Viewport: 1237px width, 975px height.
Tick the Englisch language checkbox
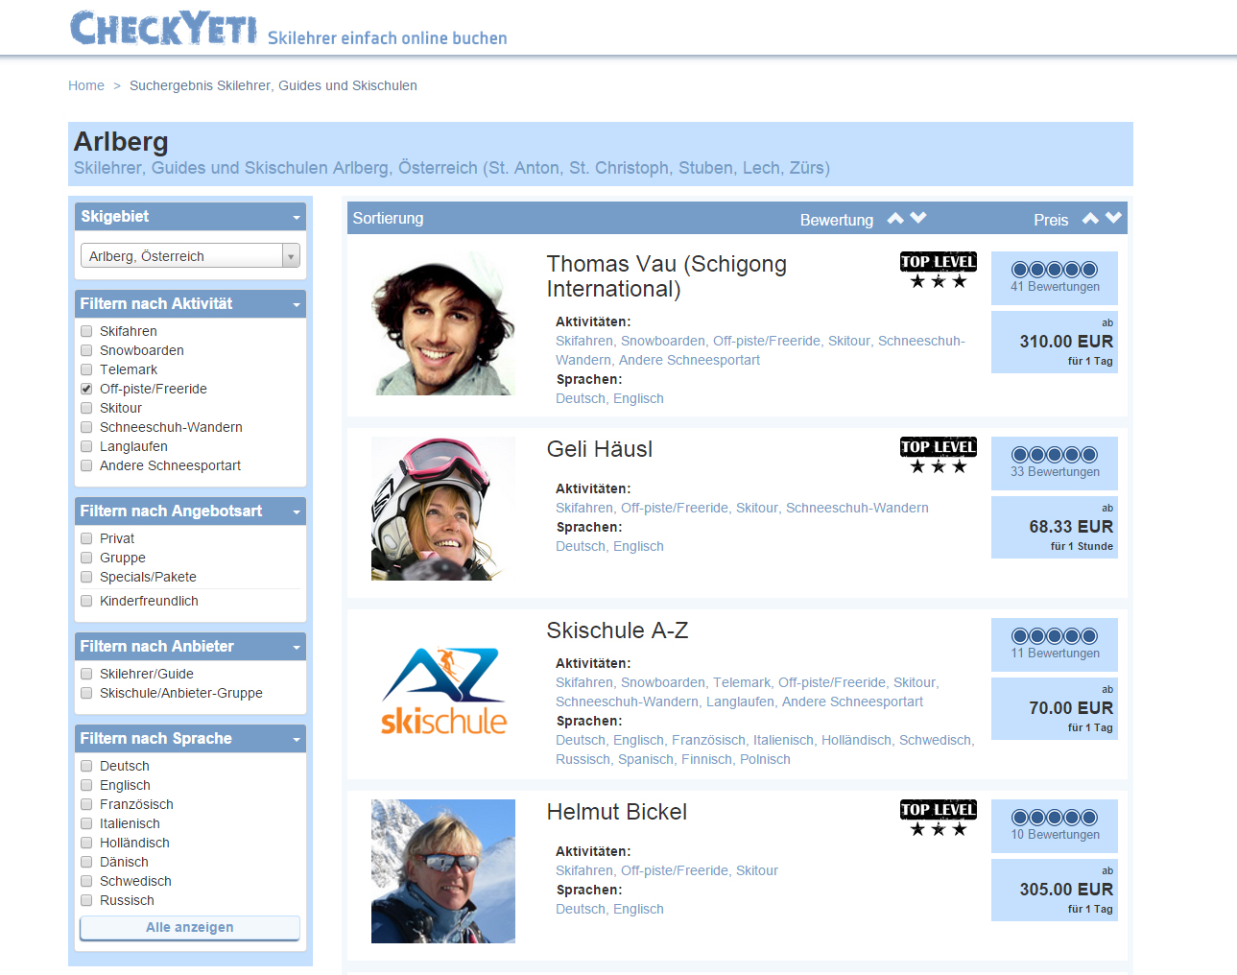(86, 785)
